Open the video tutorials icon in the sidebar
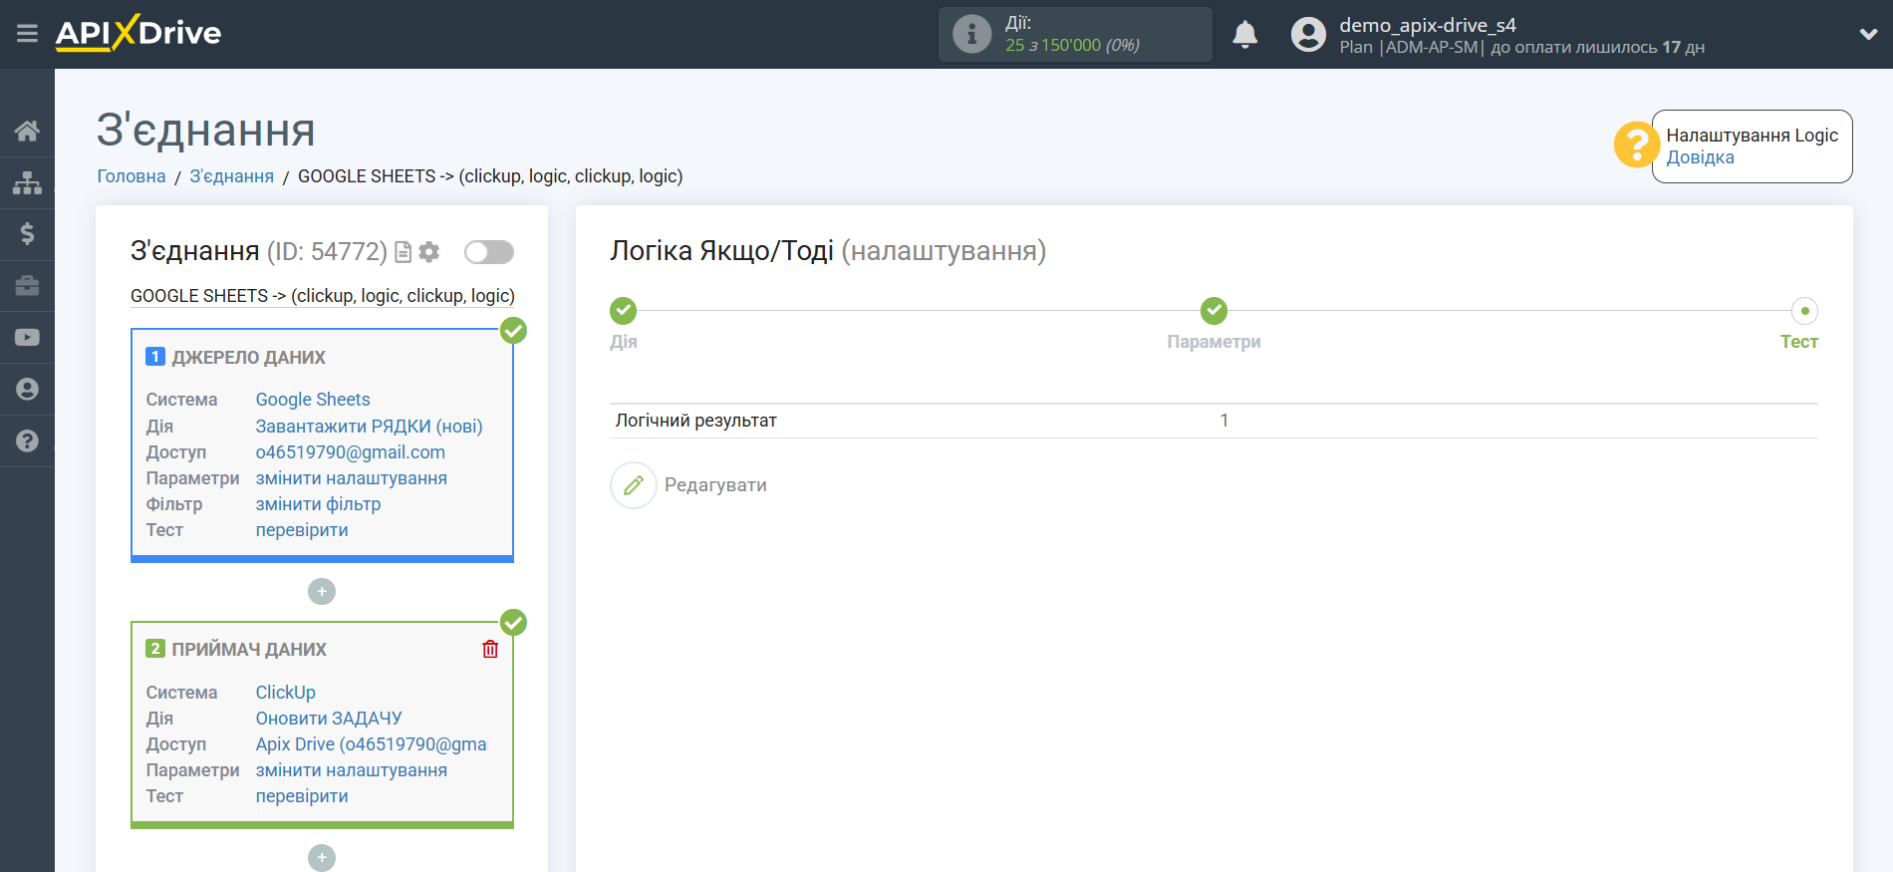 [x=27, y=338]
